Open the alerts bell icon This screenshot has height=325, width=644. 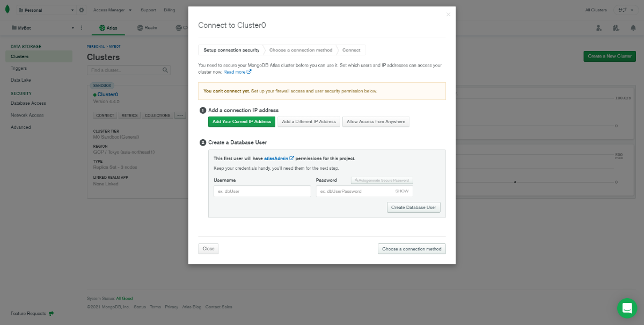click(x=632, y=28)
